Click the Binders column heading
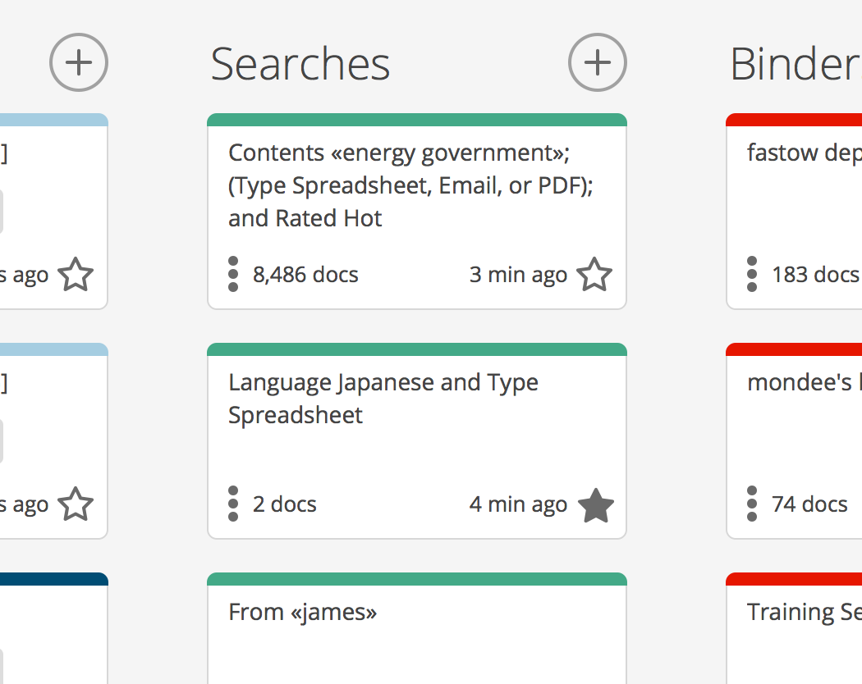Screen dimensions: 862x684 coord(796,64)
